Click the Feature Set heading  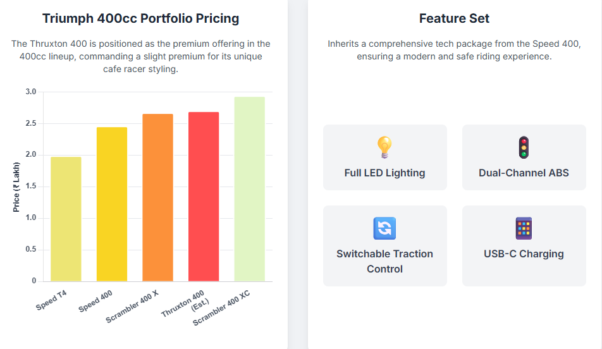click(x=454, y=18)
